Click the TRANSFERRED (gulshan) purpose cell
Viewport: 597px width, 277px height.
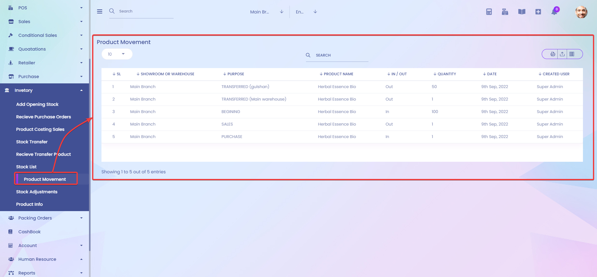click(245, 87)
